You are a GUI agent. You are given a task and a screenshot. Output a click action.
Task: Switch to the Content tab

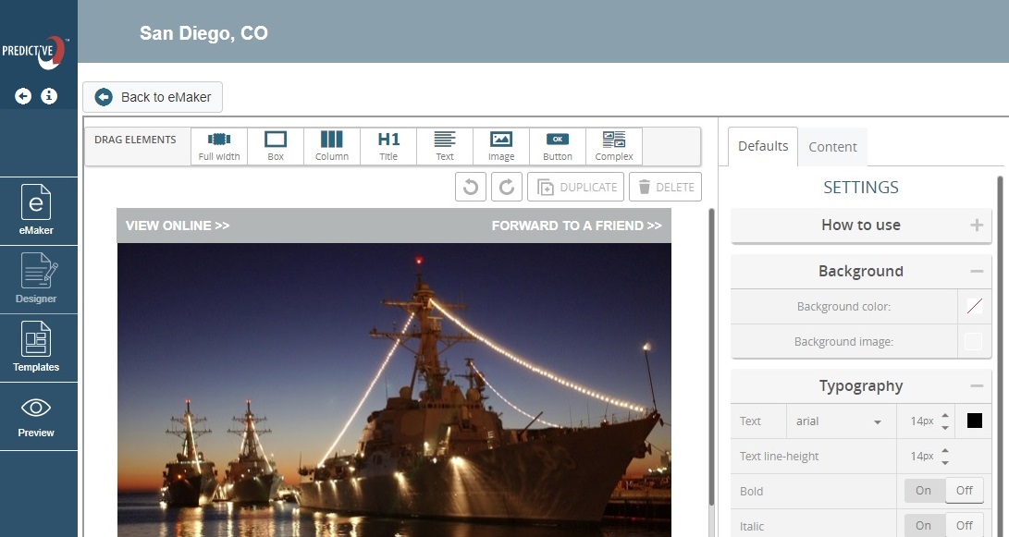(x=832, y=147)
